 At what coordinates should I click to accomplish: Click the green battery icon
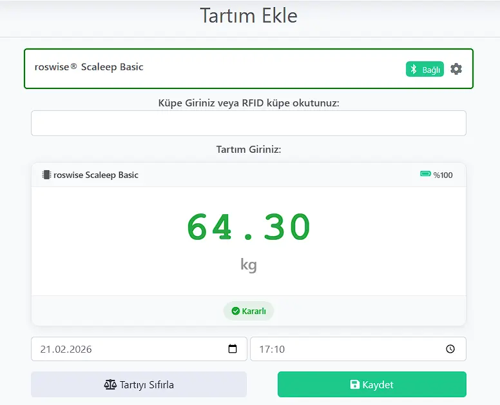[x=425, y=174]
